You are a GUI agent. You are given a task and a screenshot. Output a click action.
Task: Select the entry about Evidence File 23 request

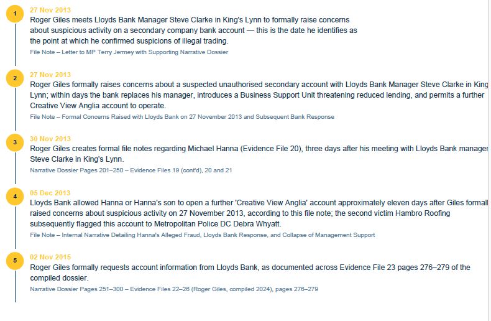point(250,272)
